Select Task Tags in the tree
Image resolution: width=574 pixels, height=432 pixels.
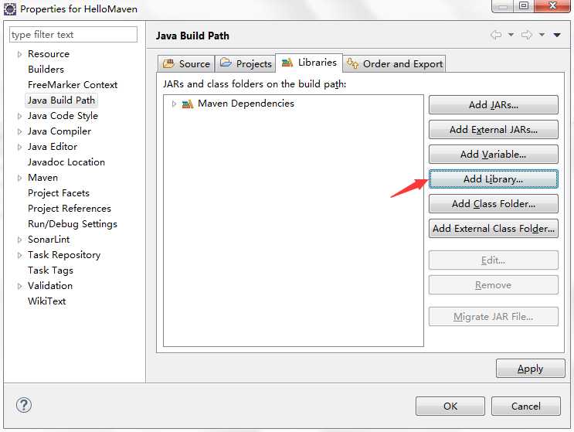pos(50,270)
